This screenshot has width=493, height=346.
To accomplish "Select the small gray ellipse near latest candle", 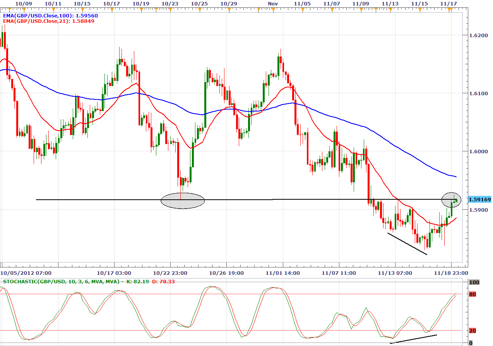I will point(451,199).
